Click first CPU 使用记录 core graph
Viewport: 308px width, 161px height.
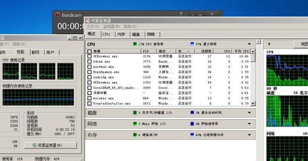pos(11,71)
